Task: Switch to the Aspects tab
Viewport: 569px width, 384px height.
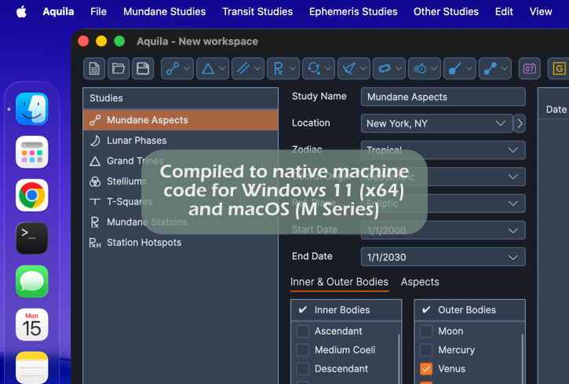Action: point(420,282)
